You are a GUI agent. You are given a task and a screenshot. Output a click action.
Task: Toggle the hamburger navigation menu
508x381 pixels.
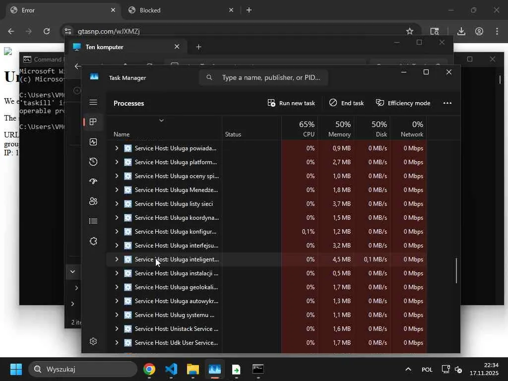93,103
